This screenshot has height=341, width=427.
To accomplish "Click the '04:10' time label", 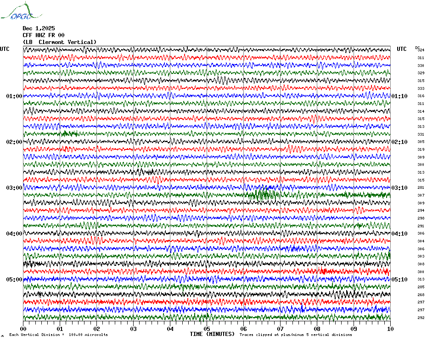I will tap(399, 234).
